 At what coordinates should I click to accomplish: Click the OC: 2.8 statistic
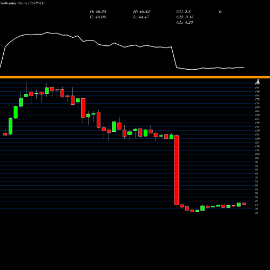[x=183, y=12]
